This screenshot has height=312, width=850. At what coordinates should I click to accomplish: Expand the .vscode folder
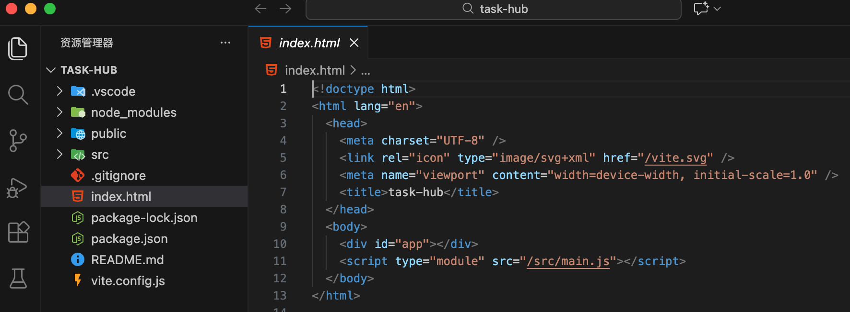pyautogui.click(x=113, y=91)
